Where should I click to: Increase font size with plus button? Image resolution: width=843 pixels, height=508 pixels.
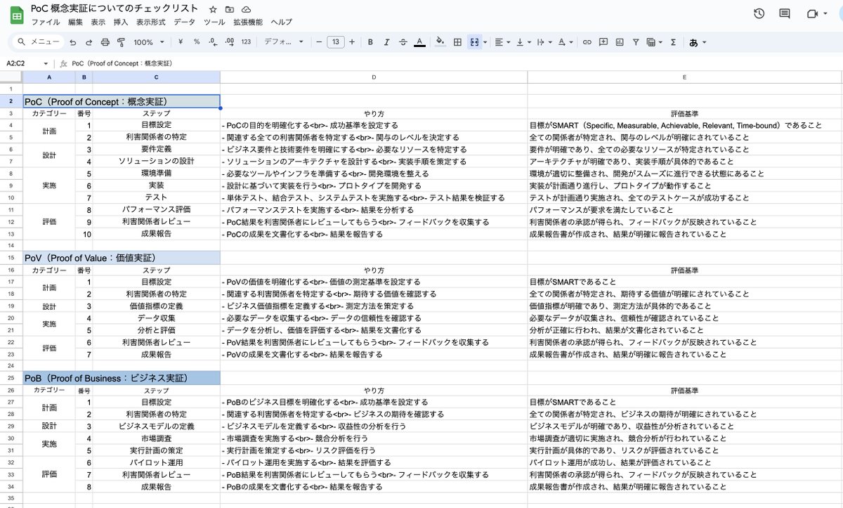pos(352,42)
